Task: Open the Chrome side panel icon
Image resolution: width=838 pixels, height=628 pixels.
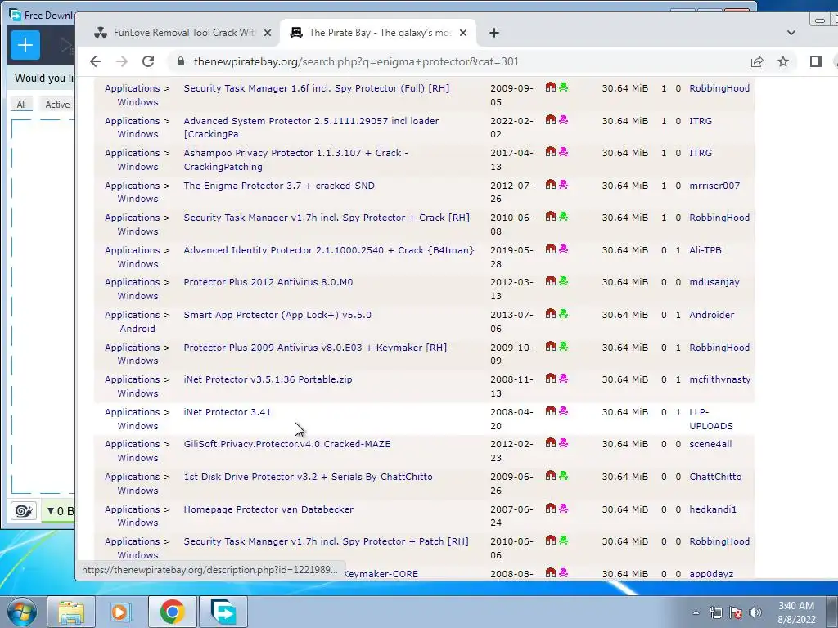Action: (x=816, y=61)
